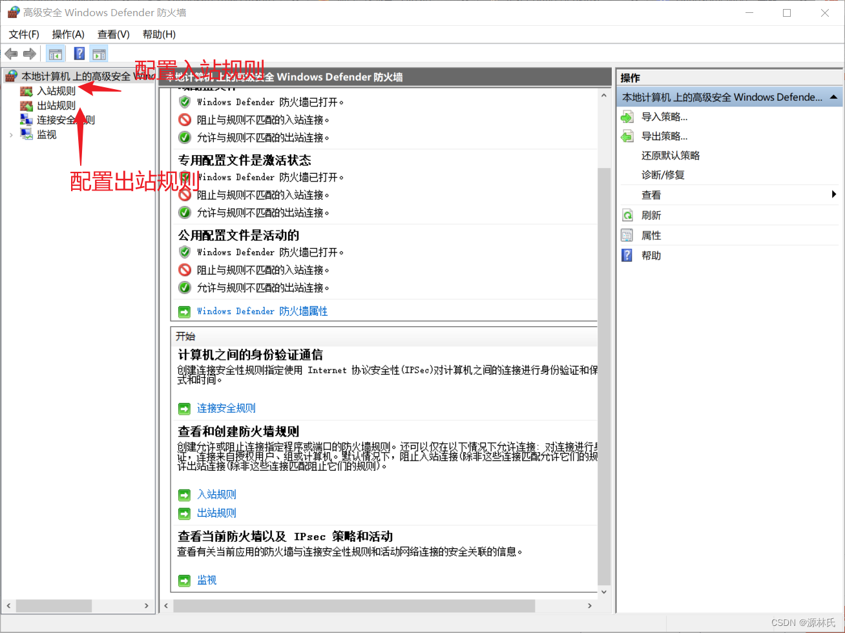Click the center pane vertical scrollbar thumb
Screen dimensions: 845x633
coord(604,376)
